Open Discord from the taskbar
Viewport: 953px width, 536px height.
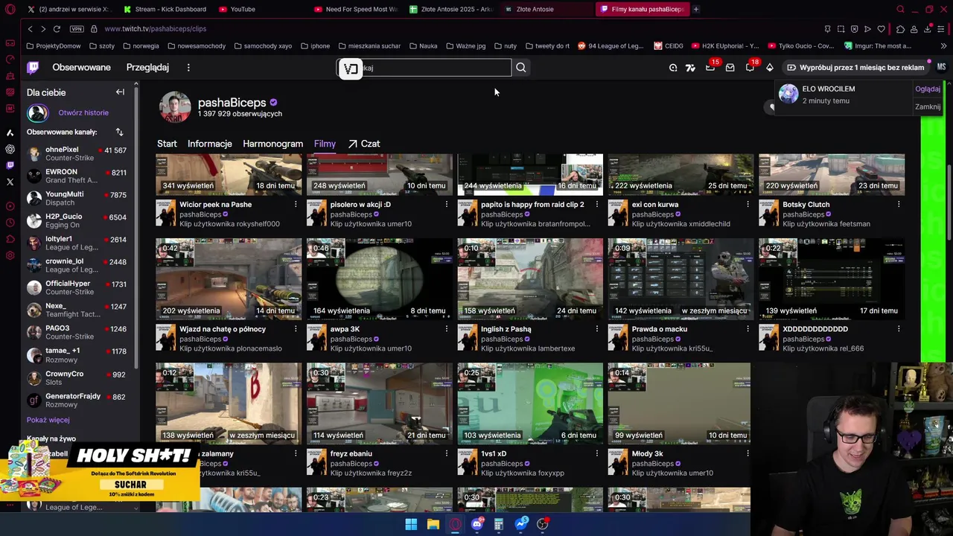coord(476,524)
